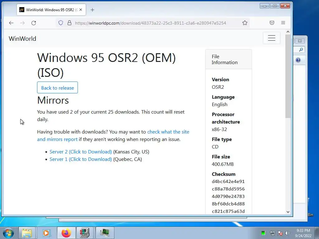Viewport: 319px width, 239px height.
Task: Download from Server 2 Kansas City
Action: click(81, 152)
